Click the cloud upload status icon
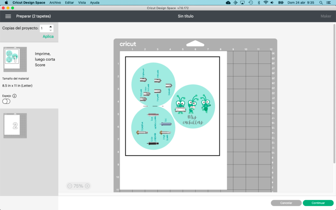The height and width of the screenshot is (210, 336). click(228, 3)
